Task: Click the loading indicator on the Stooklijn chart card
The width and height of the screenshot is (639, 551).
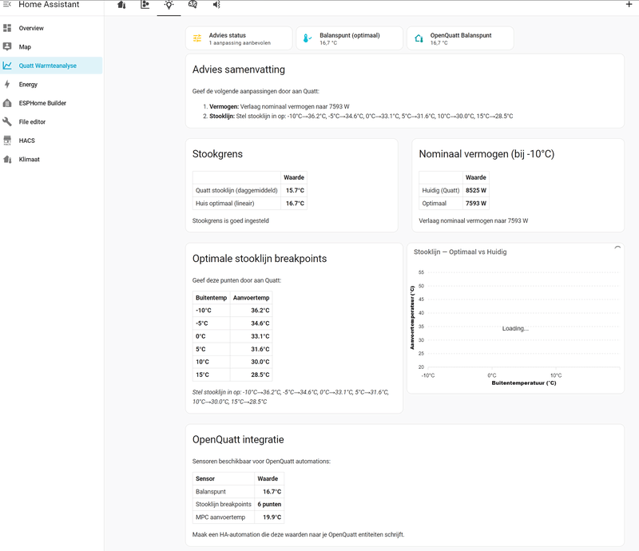Action: pos(617,248)
